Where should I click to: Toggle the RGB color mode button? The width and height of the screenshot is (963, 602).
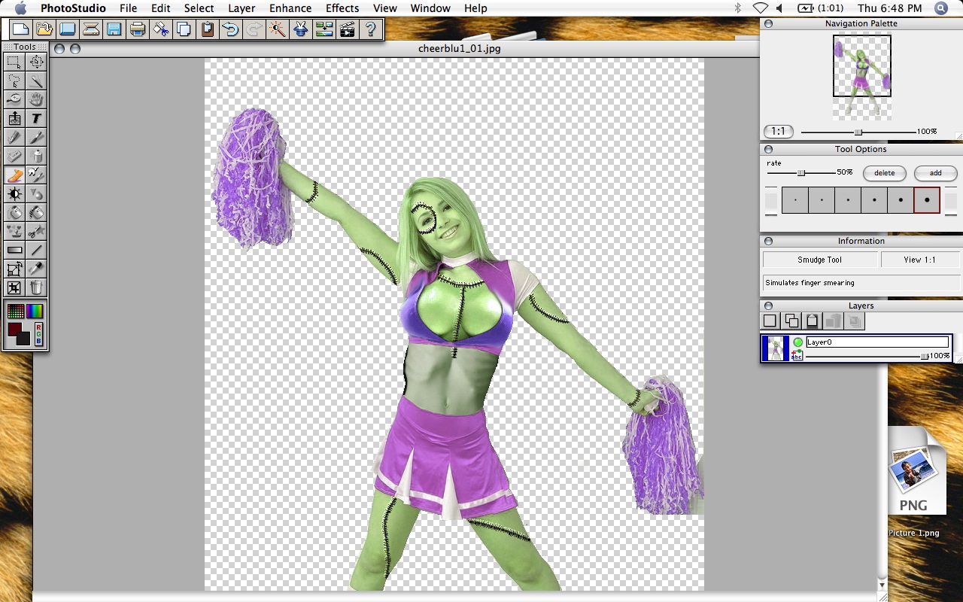click(x=39, y=333)
